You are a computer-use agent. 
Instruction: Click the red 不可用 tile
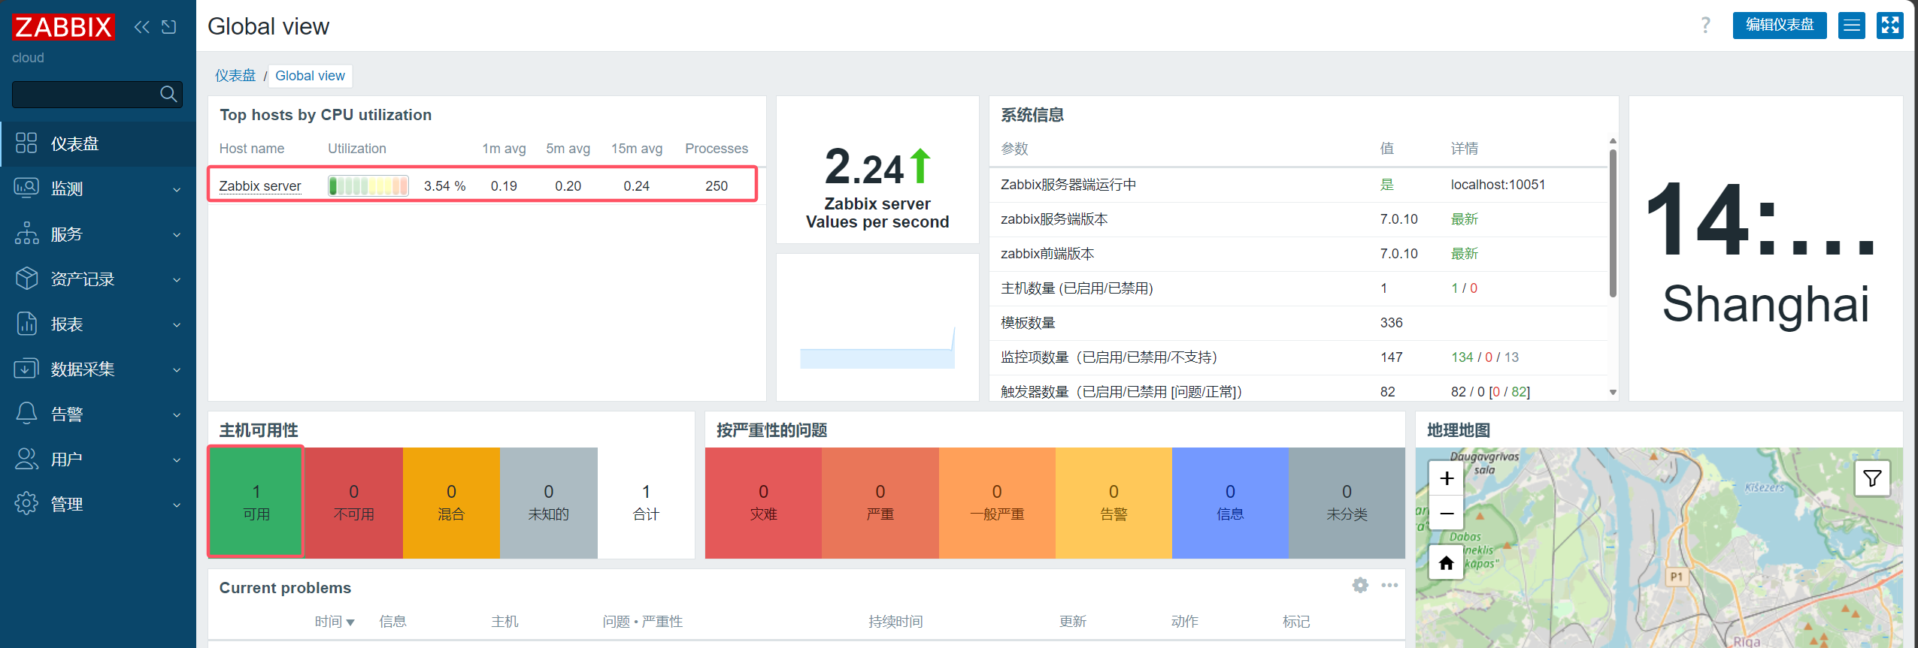pyautogui.click(x=354, y=502)
